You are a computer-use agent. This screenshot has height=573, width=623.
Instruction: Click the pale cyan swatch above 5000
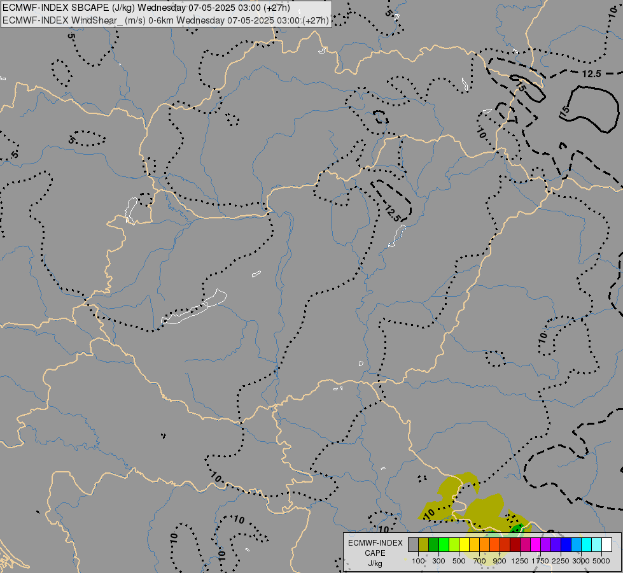coord(597,544)
